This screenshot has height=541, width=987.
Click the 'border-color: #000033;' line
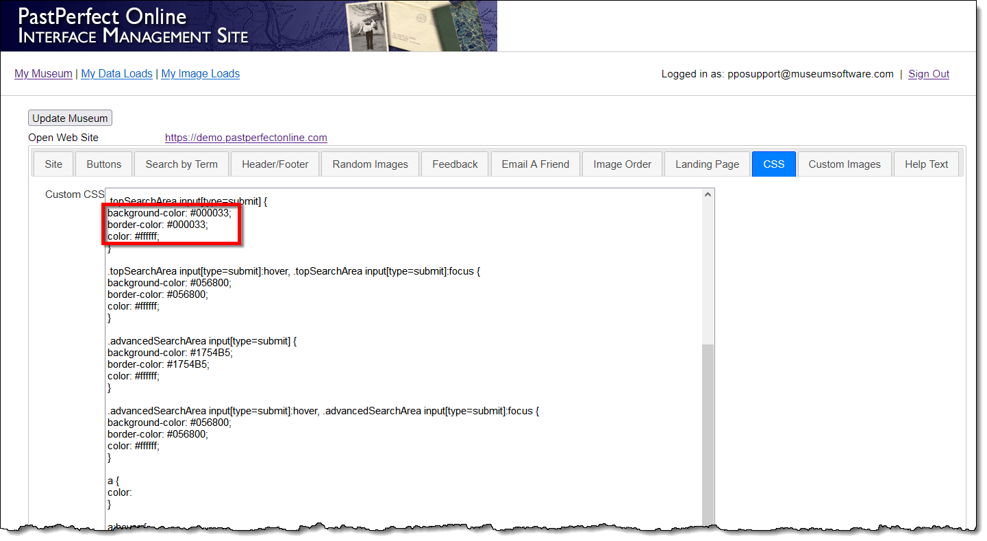coord(158,225)
